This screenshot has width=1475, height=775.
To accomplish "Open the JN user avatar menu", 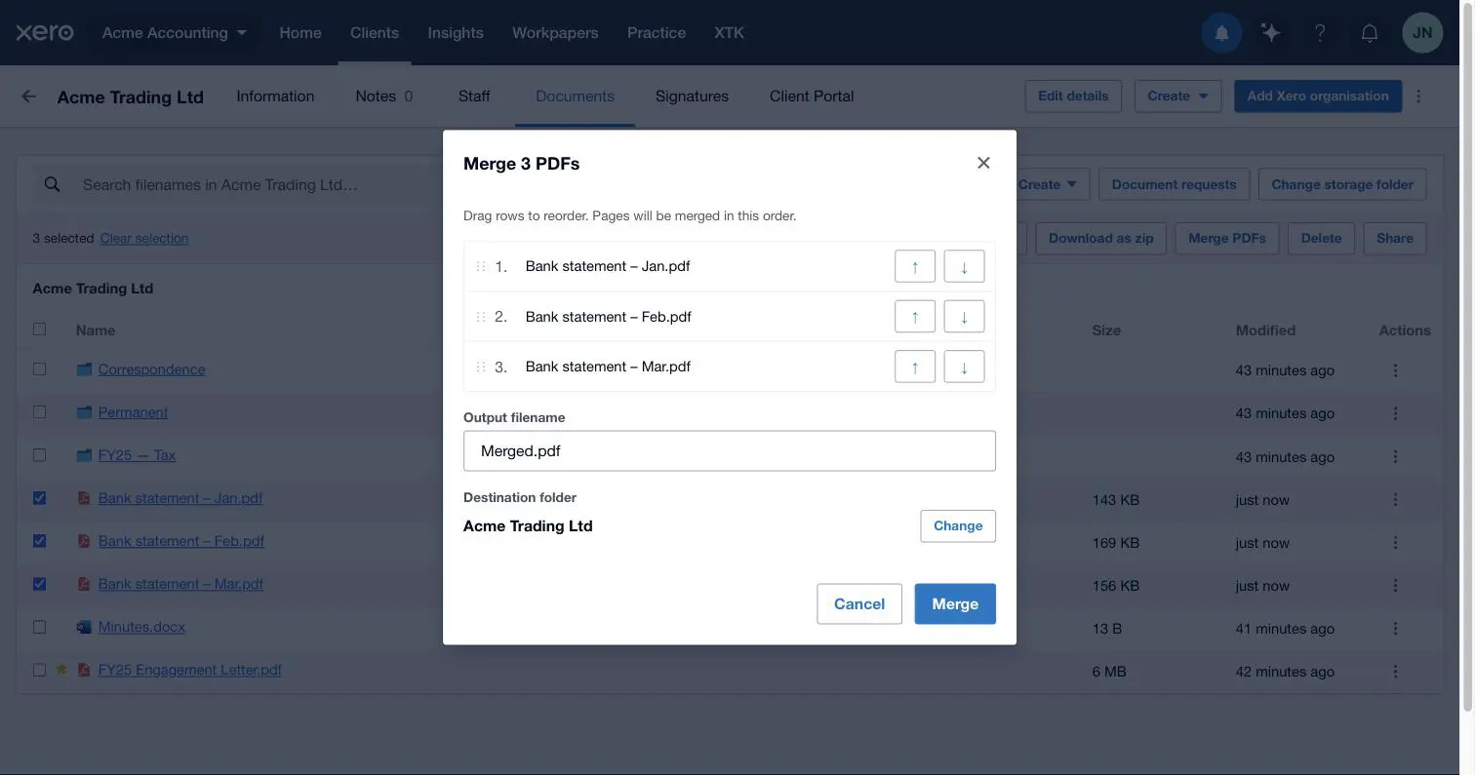I will [1422, 33].
